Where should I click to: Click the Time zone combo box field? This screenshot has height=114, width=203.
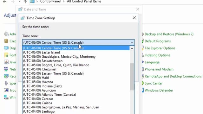78,42
